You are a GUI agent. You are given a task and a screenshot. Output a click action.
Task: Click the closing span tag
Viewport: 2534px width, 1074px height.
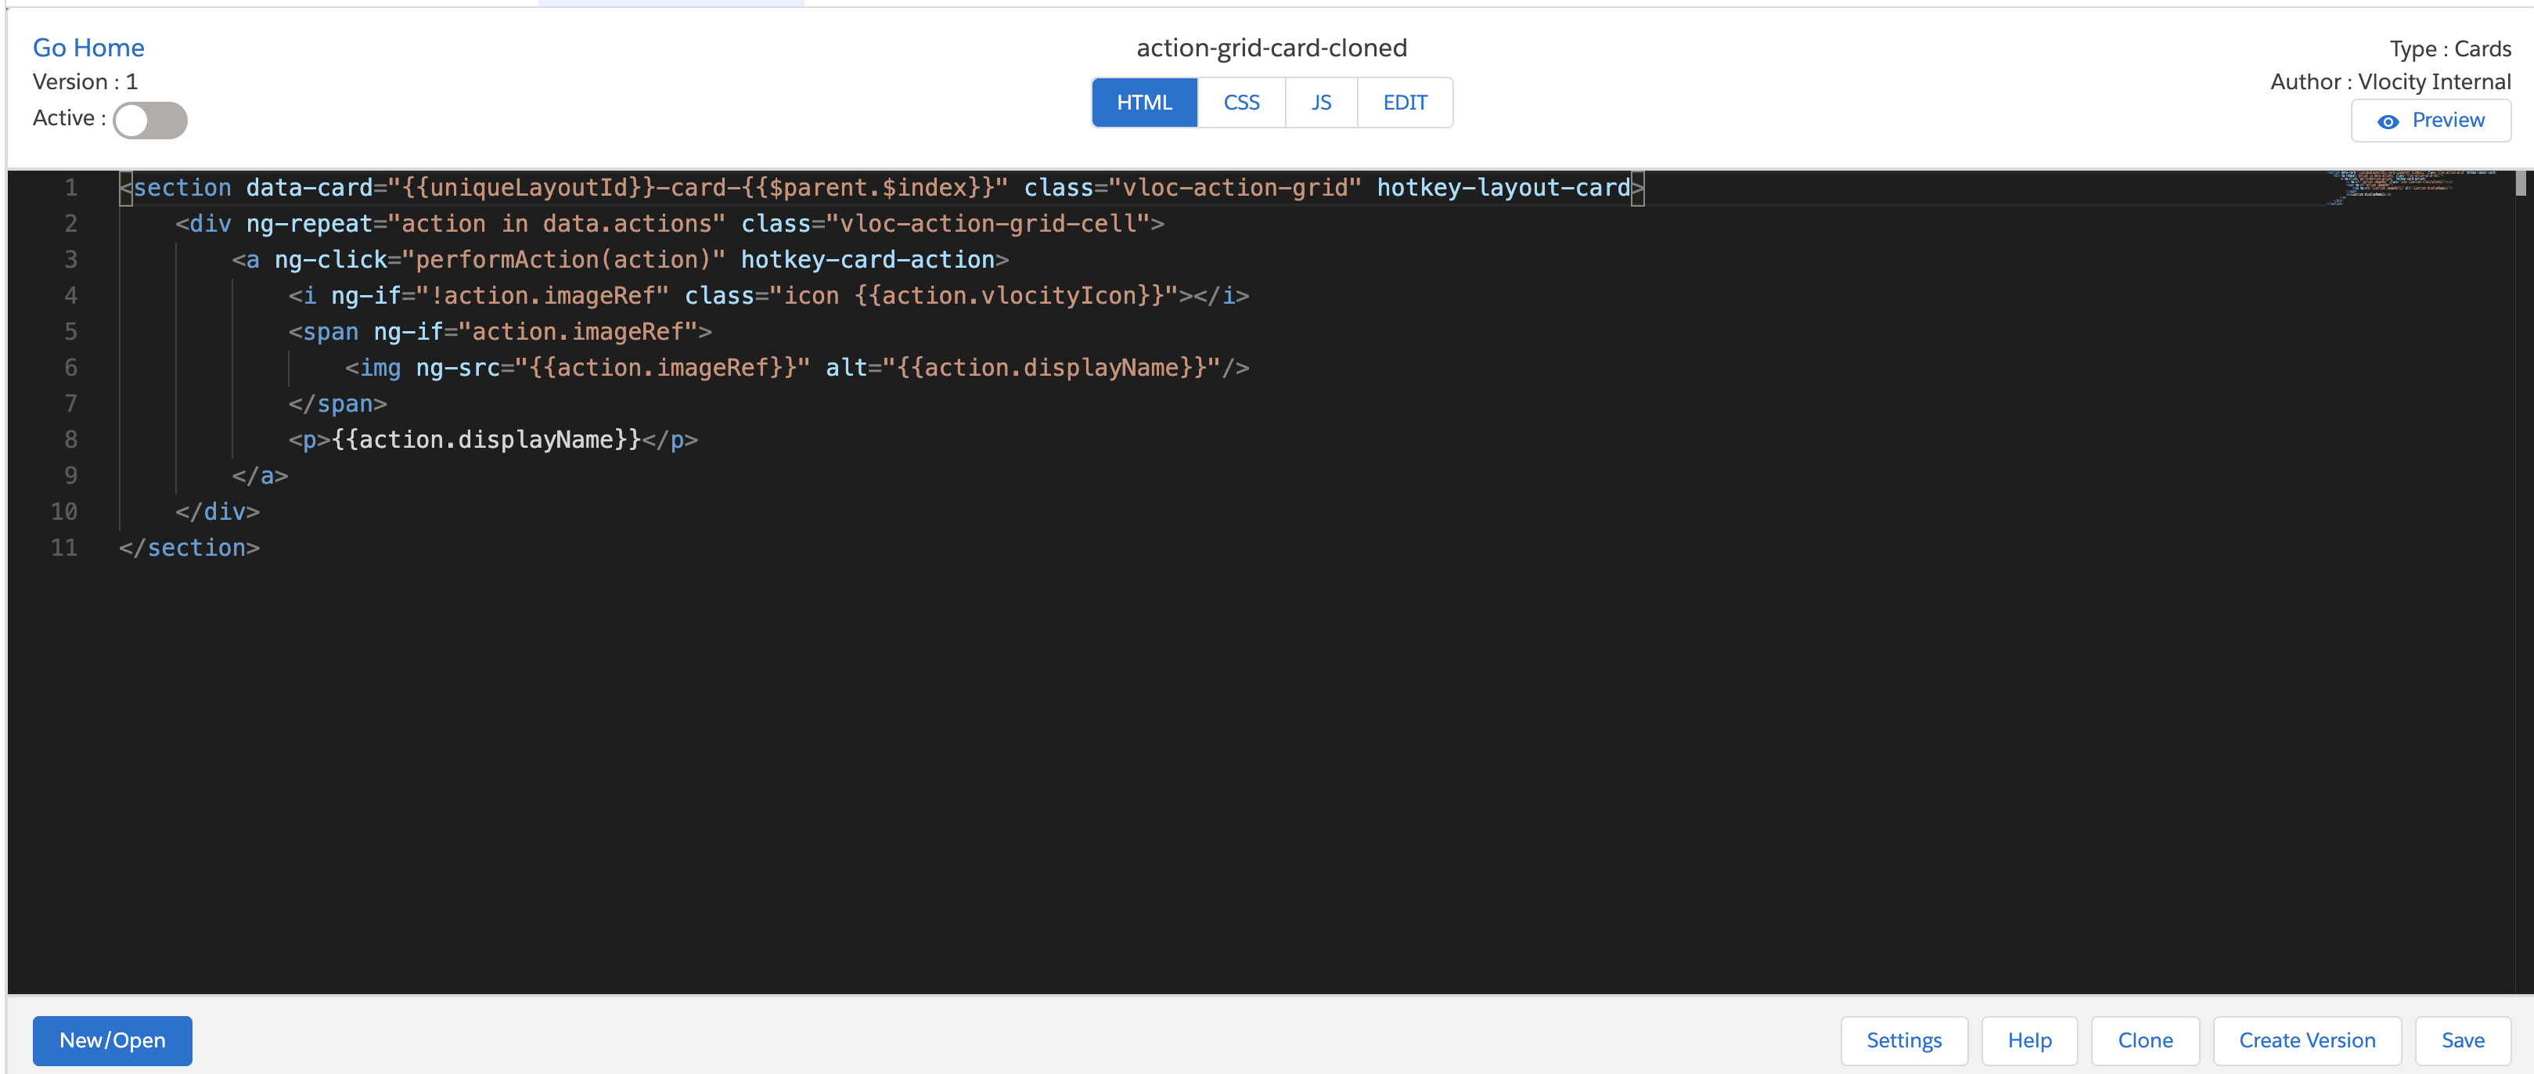click(337, 404)
